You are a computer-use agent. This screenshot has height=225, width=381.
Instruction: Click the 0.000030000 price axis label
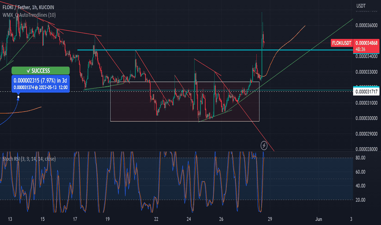click(x=366, y=118)
